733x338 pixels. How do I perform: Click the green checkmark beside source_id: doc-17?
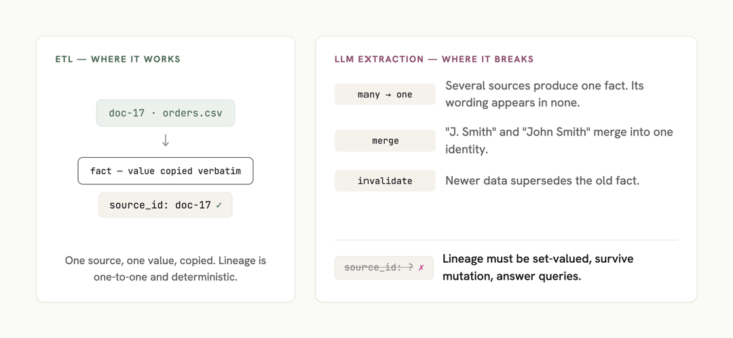pos(219,205)
